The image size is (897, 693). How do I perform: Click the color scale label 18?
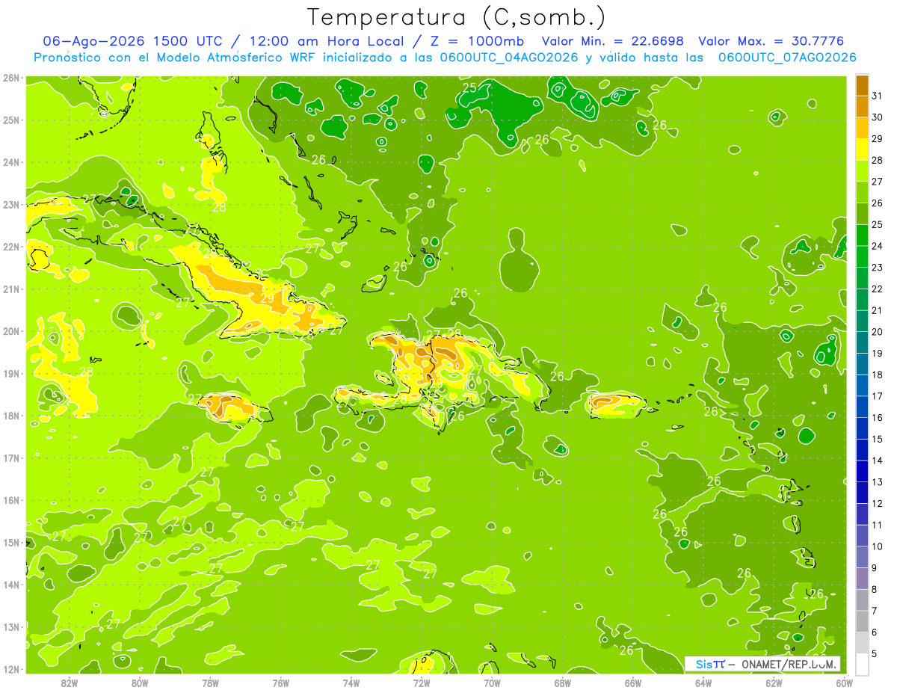click(877, 375)
